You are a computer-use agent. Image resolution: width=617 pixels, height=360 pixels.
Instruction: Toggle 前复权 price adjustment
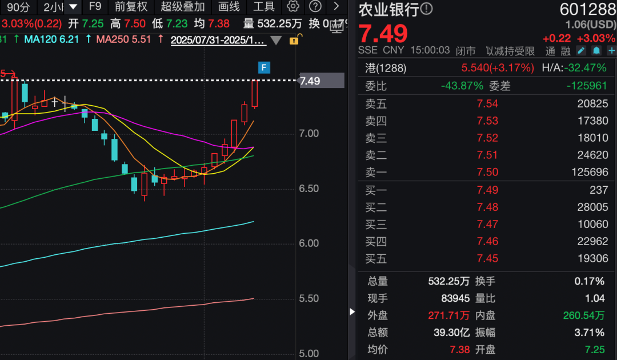coord(131,6)
